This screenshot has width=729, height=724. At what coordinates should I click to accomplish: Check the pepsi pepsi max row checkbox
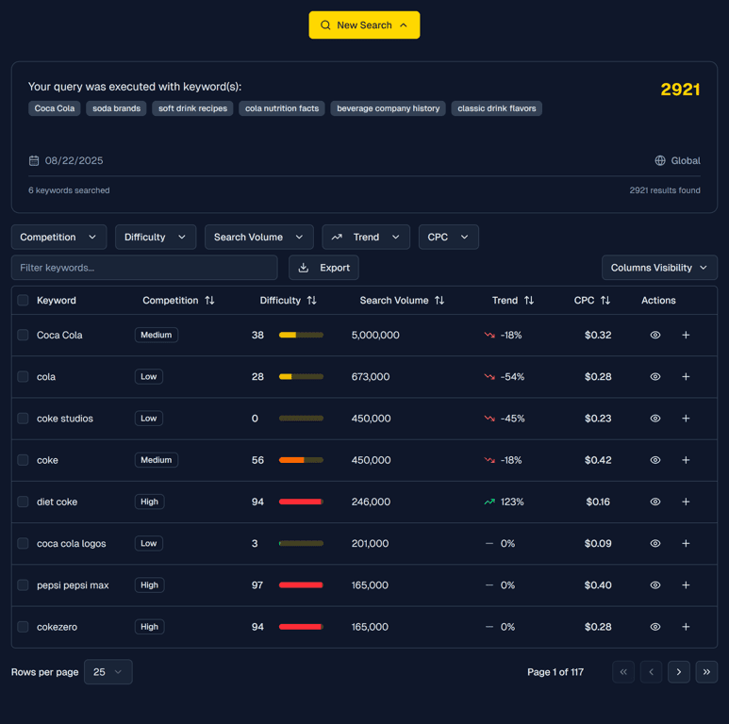click(x=24, y=585)
